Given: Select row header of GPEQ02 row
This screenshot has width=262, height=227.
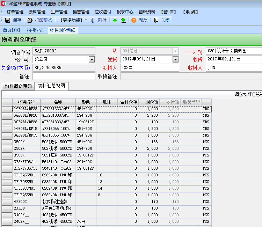Looking at the screenshot, I should pos(7,202).
